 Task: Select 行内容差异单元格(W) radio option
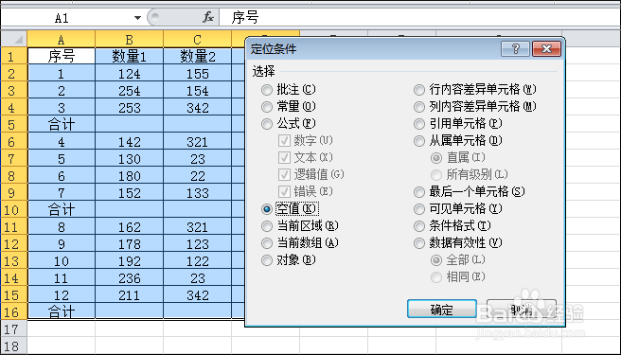pos(474,90)
